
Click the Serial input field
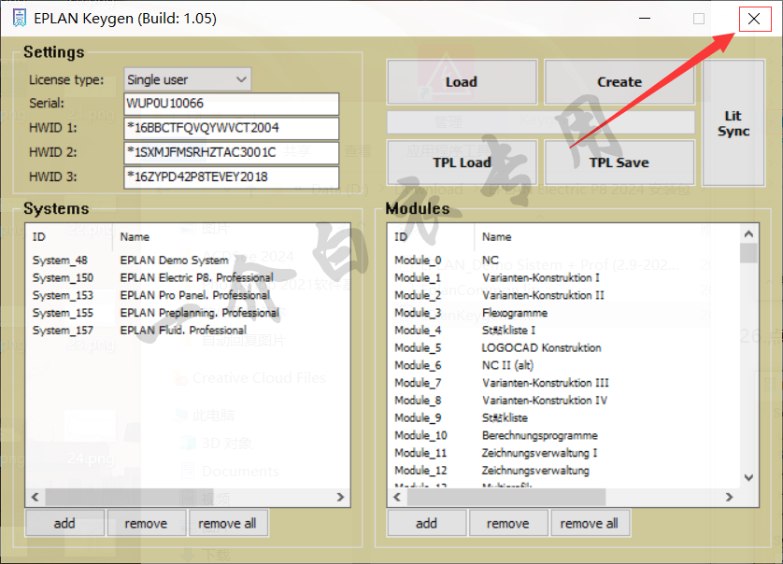(231, 104)
